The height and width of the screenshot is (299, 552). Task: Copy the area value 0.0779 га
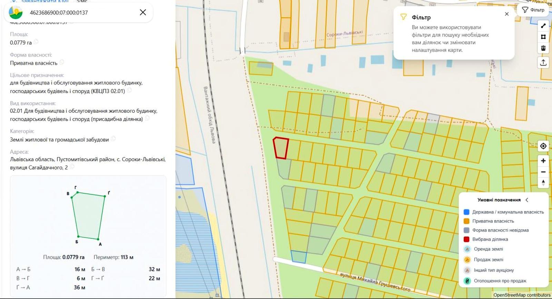[36, 42]
